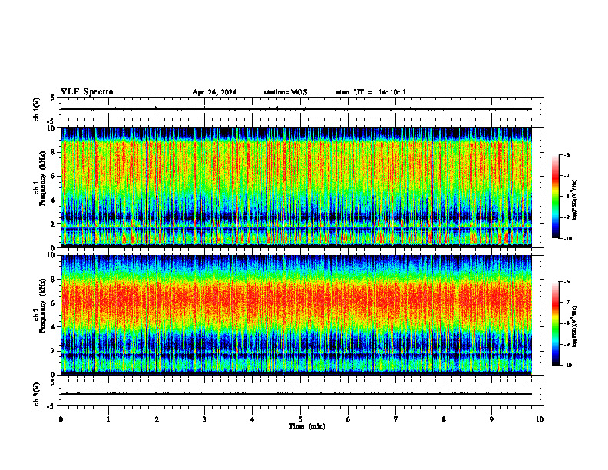Click the "10" tick on the time axis
The height and width of the screenshot is (470, 608).
540,419
